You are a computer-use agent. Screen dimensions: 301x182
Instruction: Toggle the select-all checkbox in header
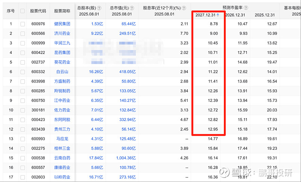[23, 11]
